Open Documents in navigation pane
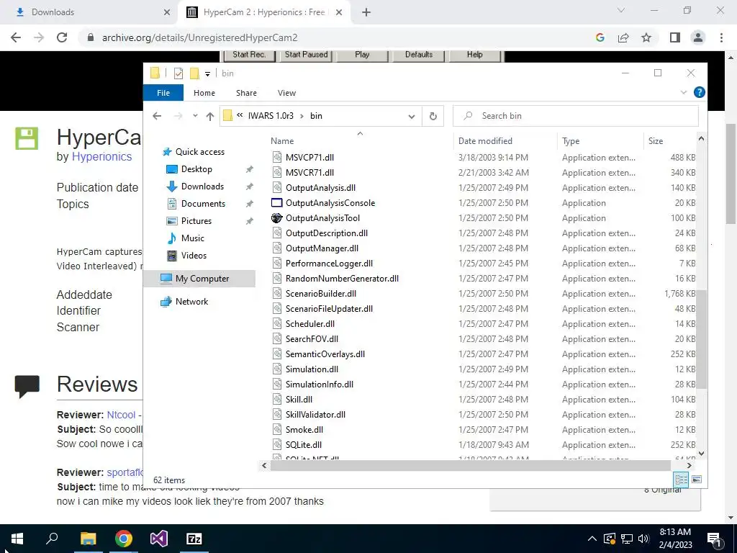Screen dimensions: 737x553 tap(203, 204)
